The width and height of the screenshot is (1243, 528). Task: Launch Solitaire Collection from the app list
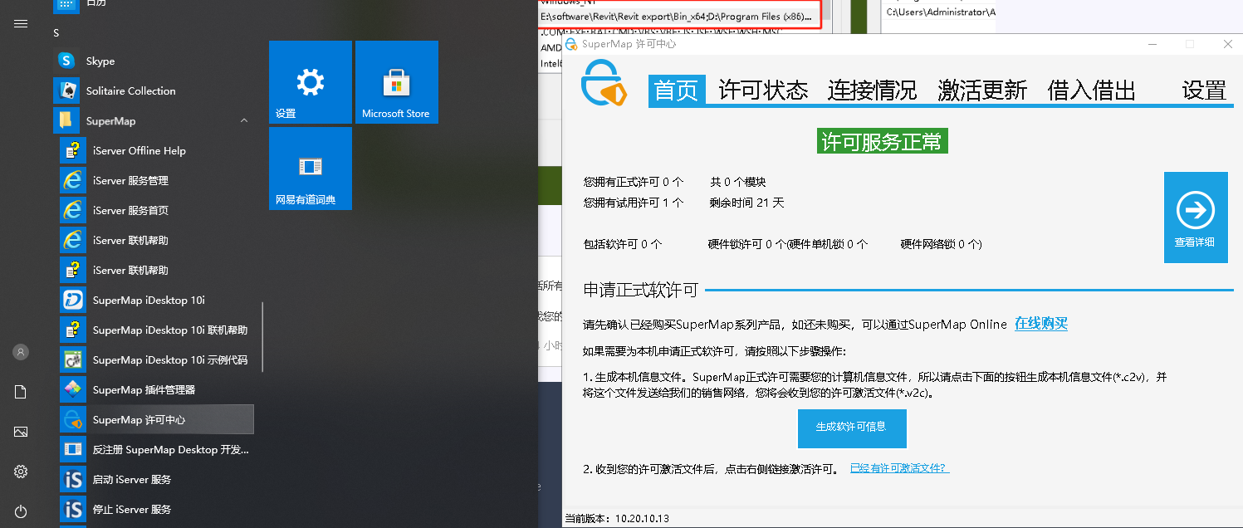(154, 91)
